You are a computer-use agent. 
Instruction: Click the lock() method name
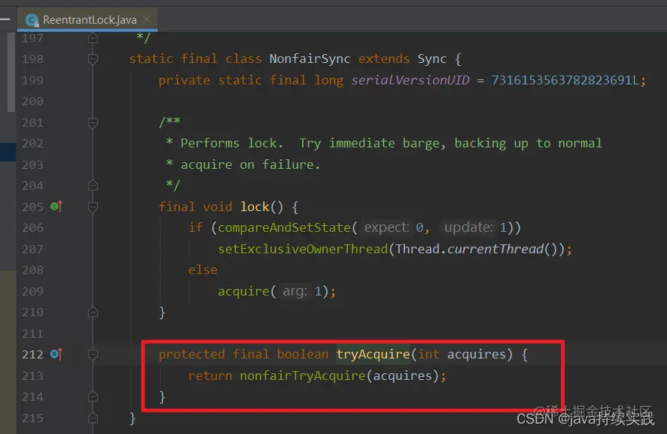(x=255, y=207)
